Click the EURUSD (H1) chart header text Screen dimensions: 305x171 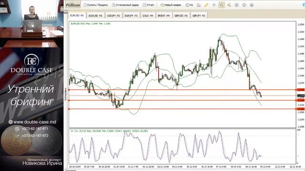(91, 24)
